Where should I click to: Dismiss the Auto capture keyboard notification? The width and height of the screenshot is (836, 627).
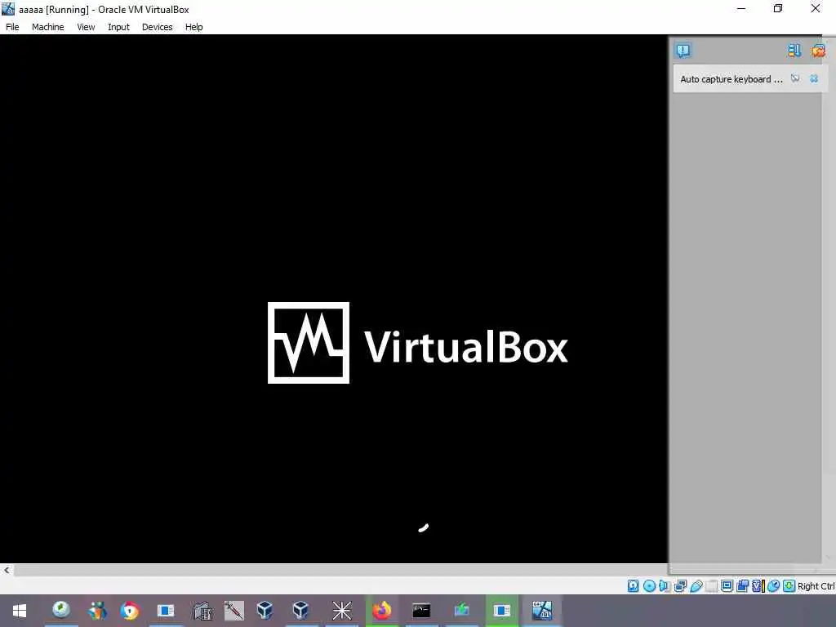tap(814, 79)
